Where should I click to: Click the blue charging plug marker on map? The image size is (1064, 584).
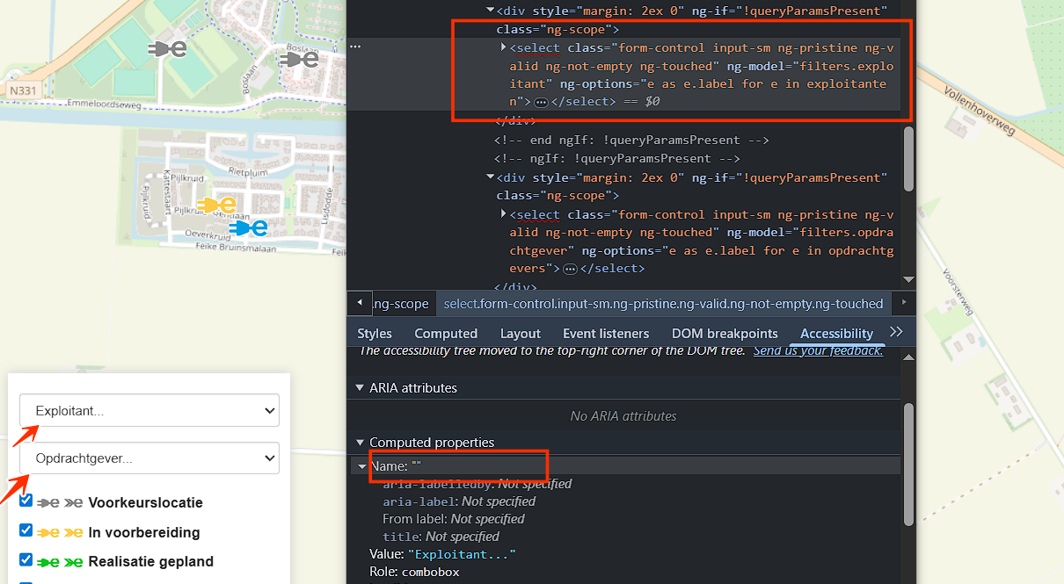tap(248, 228)
